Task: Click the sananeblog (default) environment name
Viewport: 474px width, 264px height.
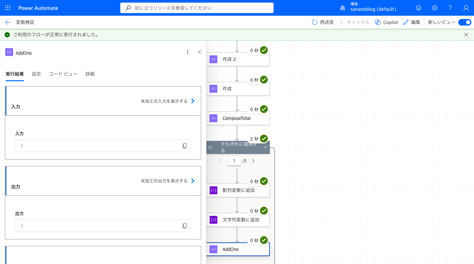Action: 373,9
